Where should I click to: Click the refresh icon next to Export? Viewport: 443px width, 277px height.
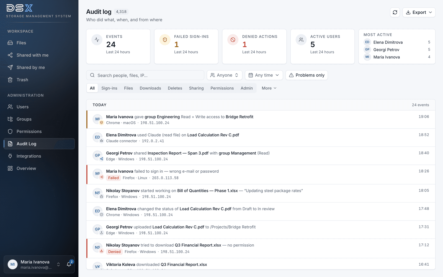[x=395, y=12]
